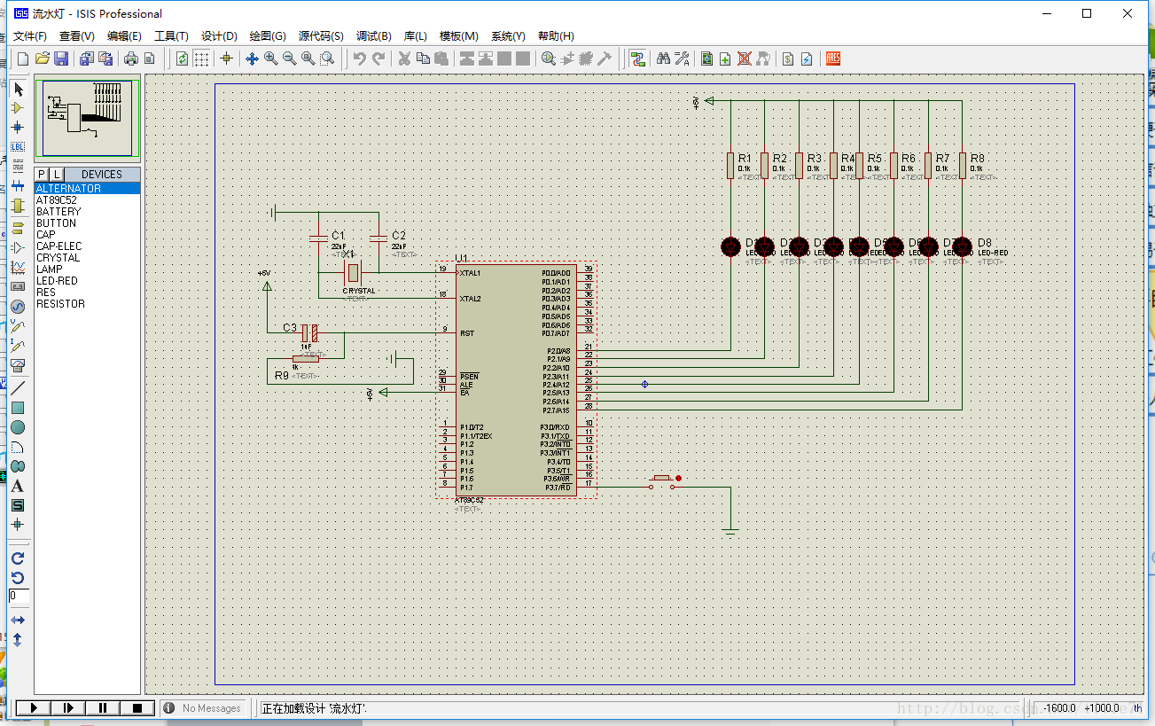Pause the simulation
Image resolution: width=1155 pixels, height=726 pixels.
coord(103,707)
